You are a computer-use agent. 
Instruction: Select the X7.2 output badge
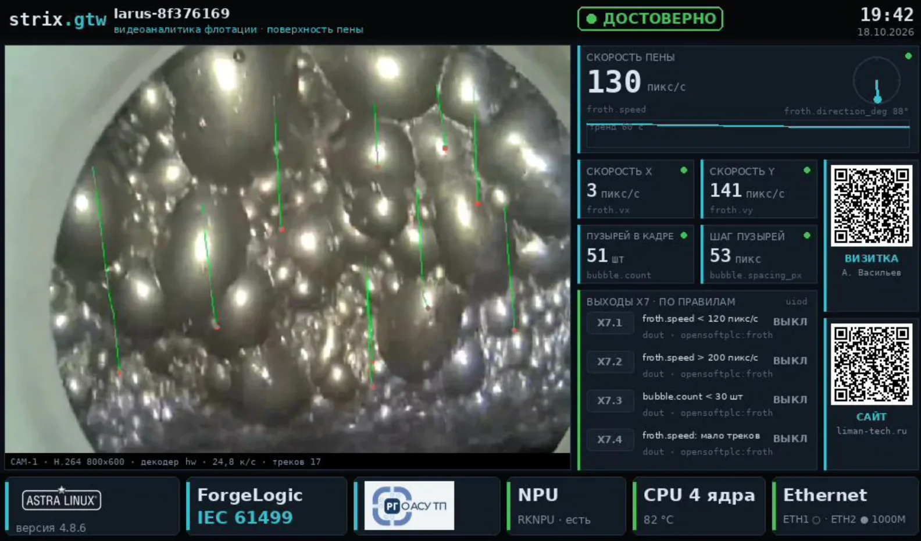point(609,362)
